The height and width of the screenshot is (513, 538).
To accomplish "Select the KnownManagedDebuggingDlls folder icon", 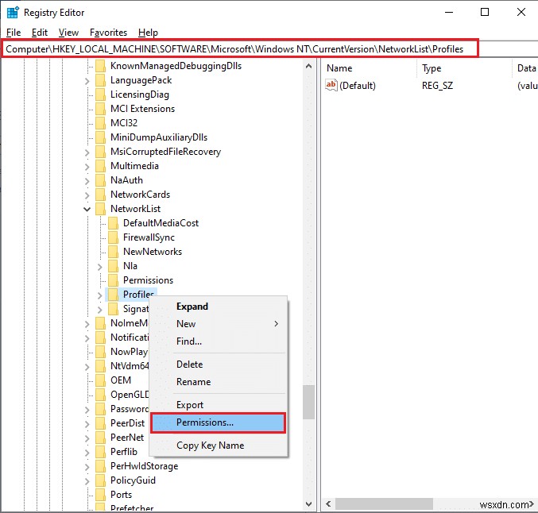I will 101,66.
